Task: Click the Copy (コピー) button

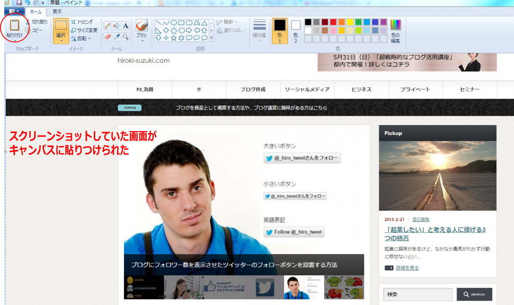Action: point(34,30)
